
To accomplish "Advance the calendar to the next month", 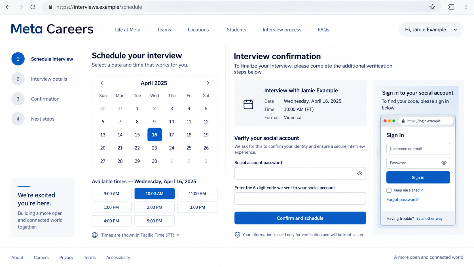I will (x=208, y=83).
